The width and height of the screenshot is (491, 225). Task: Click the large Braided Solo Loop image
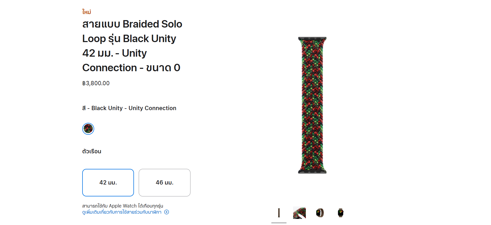pyautogui.click(x=312, y=106)
